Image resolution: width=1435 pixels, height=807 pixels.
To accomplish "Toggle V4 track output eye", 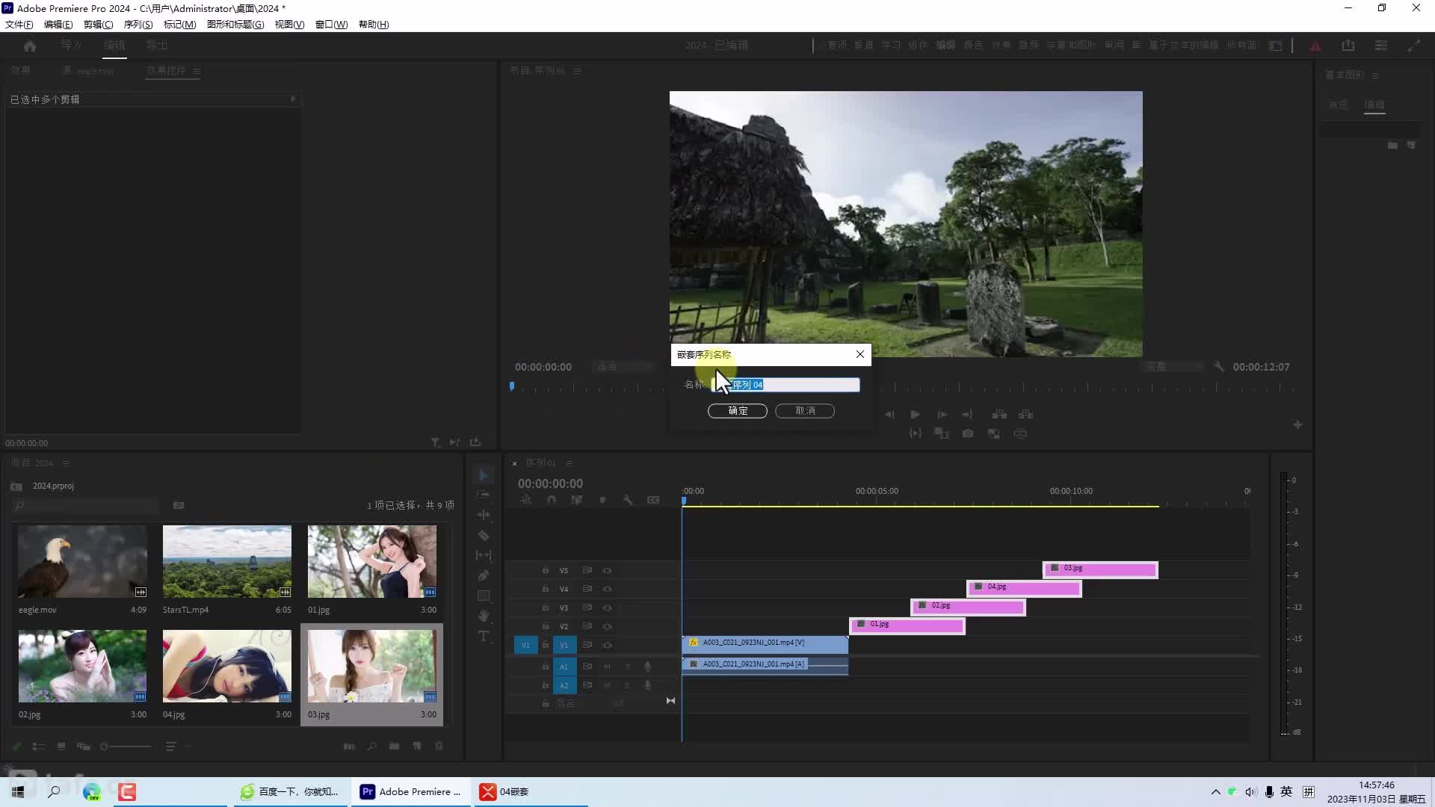I will pyautogui.click(x=607, y=589).
